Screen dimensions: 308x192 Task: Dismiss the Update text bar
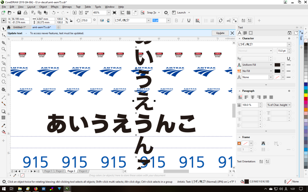point(232,33)
